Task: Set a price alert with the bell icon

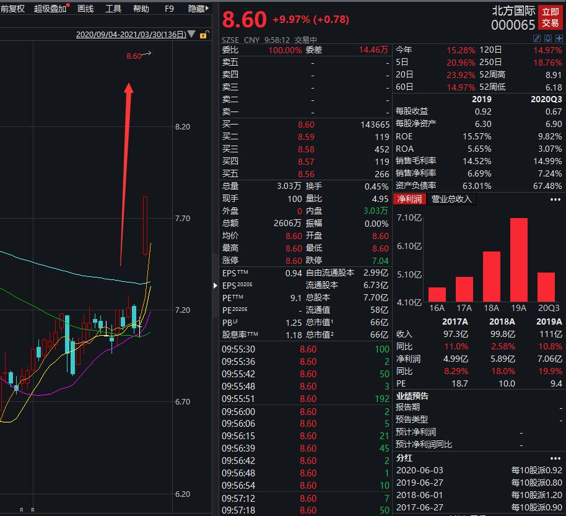Action: (x=548, y=38)
